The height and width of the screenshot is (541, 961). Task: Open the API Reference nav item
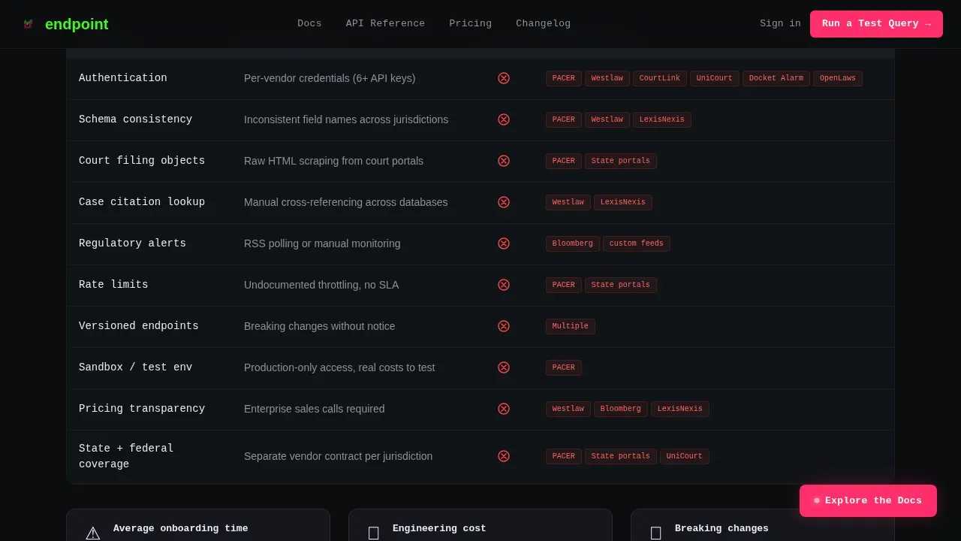[385, 23]
